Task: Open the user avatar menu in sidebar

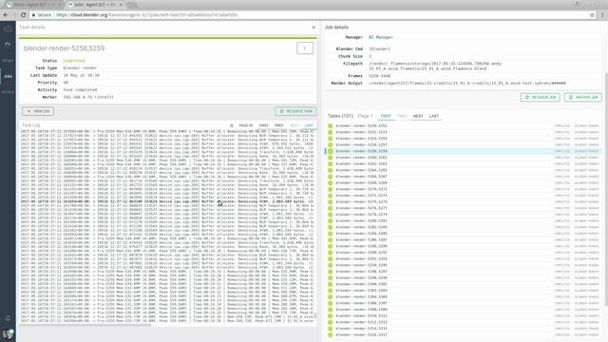Action: [8, 333]
